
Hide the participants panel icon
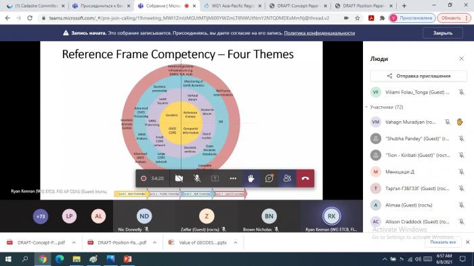(287, 179)
